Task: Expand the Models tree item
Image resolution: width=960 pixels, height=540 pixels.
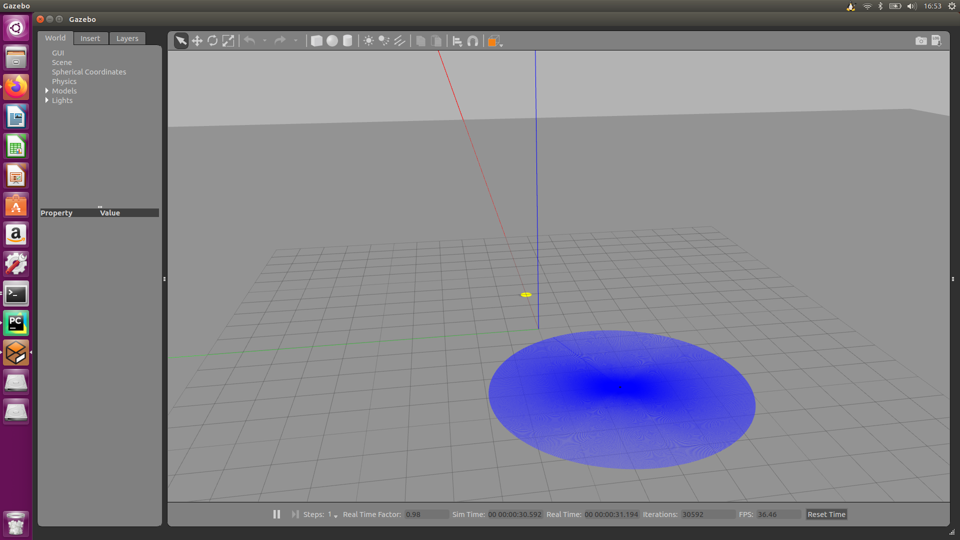Action: (47, 91)
